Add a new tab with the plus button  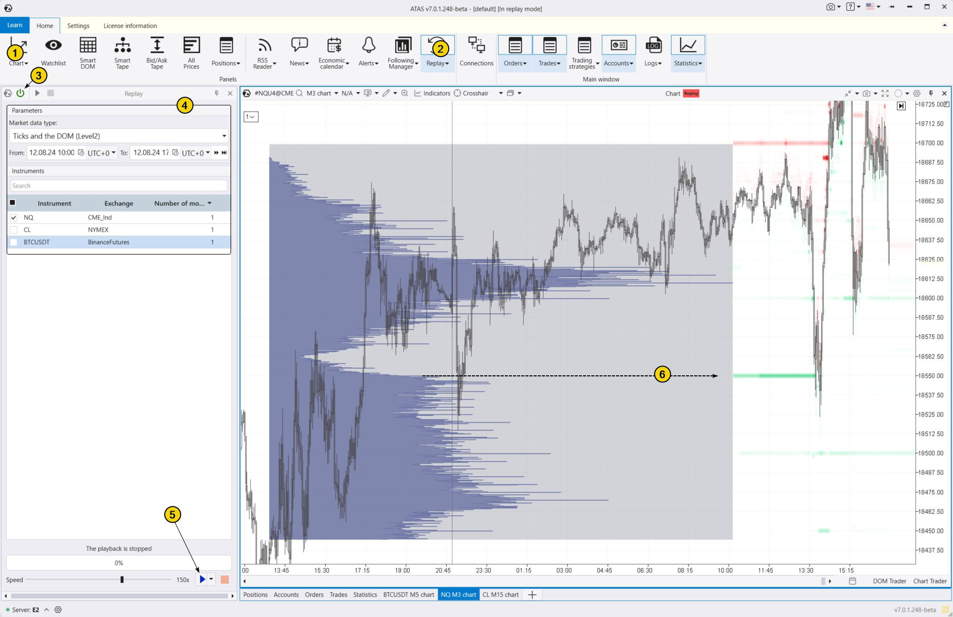coord(532,594)
